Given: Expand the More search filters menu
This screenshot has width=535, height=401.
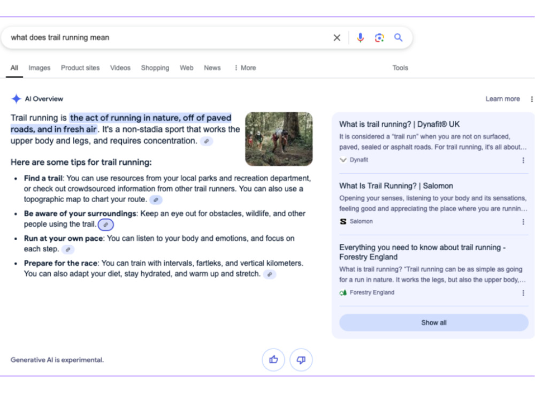Looking at the screenshot, I should (x=245, y=68).
